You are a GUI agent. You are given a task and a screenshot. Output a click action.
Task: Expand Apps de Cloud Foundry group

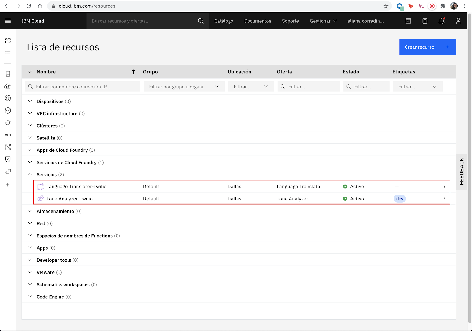click(x=30, y=150)
